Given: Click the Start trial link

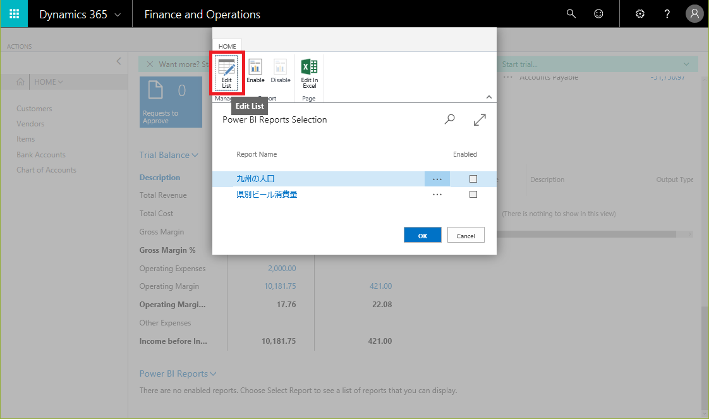Looking at the screenshot, I should (519, 64).
